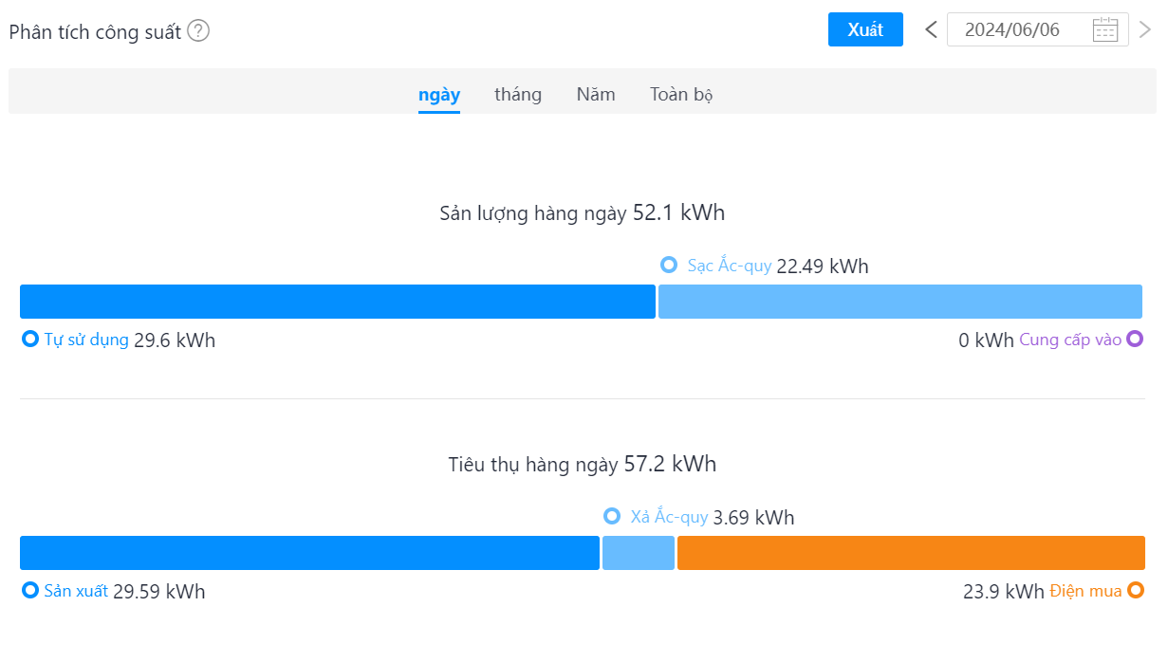The width and height of the screenshot is (1167, 662).
Task: Click the Xả Ắc-quy legend circle
Action: tap(612, 517)
